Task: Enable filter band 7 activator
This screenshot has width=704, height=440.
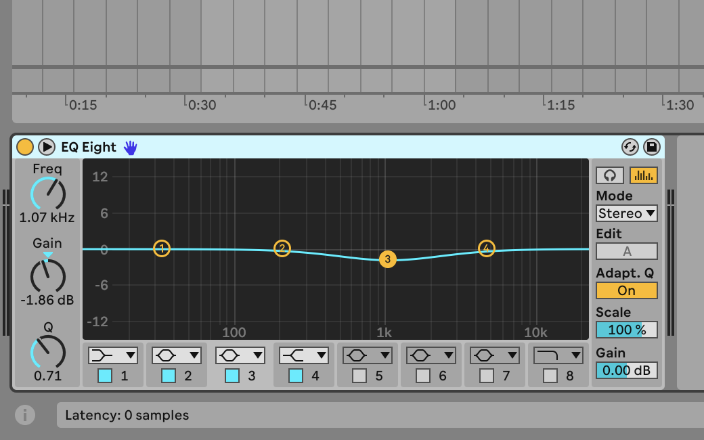Action: pos(487,375)
